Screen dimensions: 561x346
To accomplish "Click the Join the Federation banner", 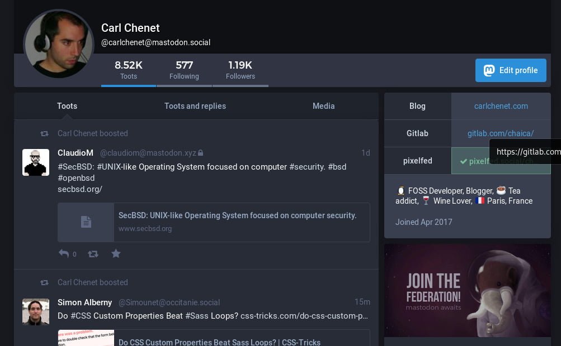I will (x=467, y=290).
